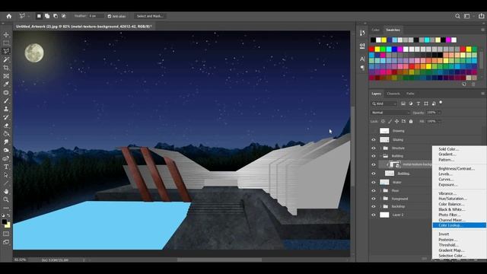Viewport: 487px width, 274px height.
Task: Show the hidden Drawing layer
Action: coord(374,131)
